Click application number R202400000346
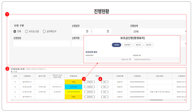193x112 pixels. pyautogui.click(x=137, y=92)
